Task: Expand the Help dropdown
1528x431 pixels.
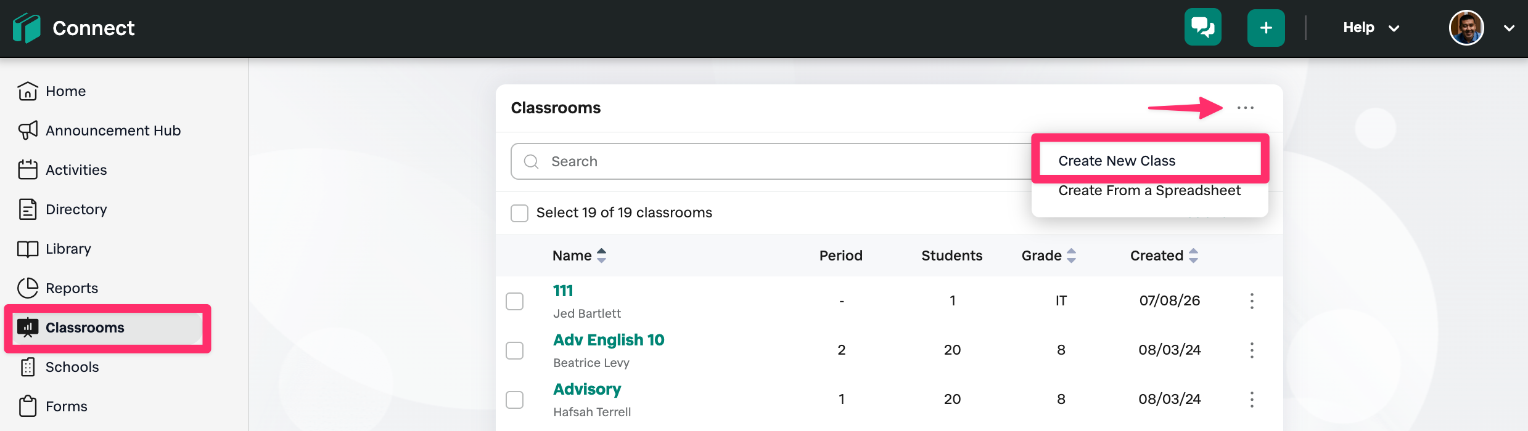Action: tap(1371, 28)
